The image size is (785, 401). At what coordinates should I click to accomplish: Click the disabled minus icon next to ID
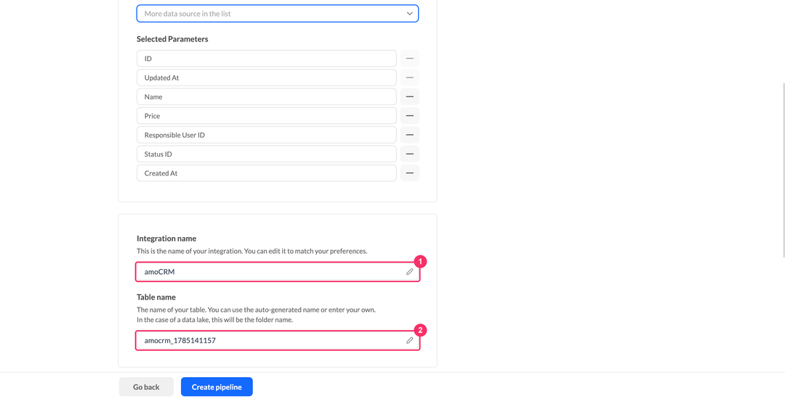click(409, 59)
